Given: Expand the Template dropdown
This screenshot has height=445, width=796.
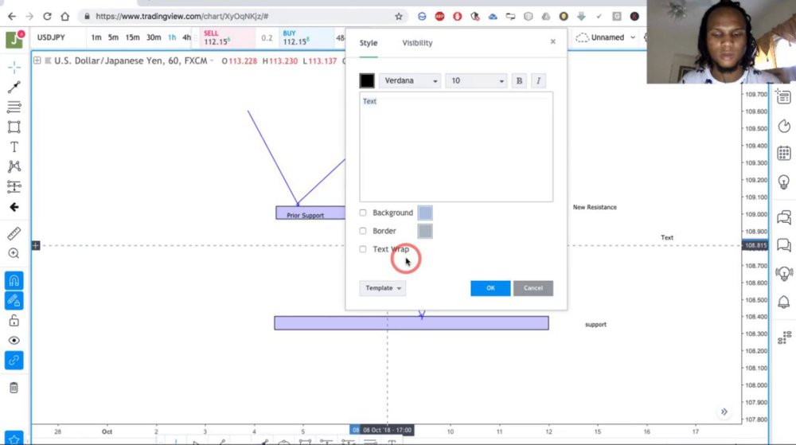Looking at the screenshot, I should tap(383, 288).
